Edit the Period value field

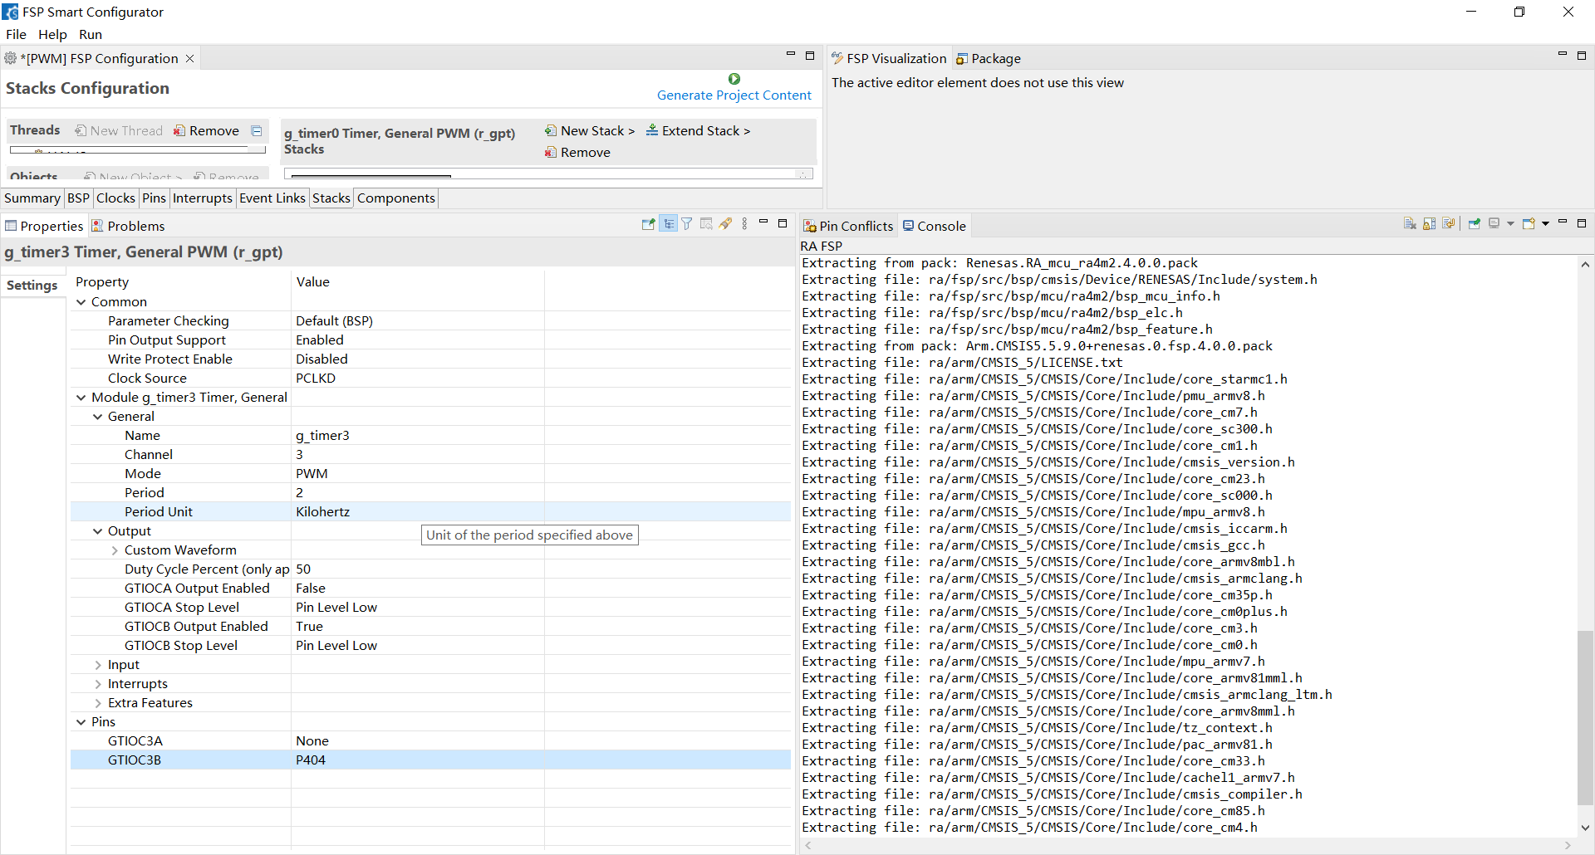click(x=417, y=492)
